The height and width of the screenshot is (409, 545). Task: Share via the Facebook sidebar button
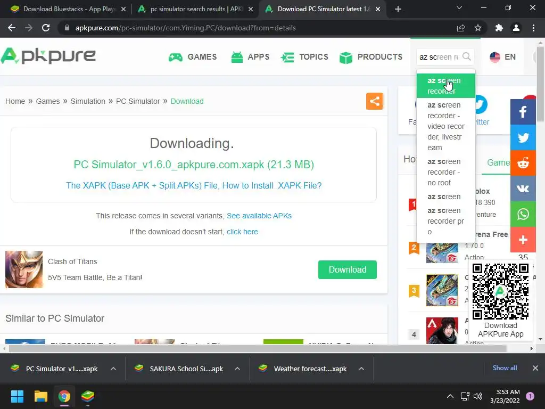[x=523, y=112]
